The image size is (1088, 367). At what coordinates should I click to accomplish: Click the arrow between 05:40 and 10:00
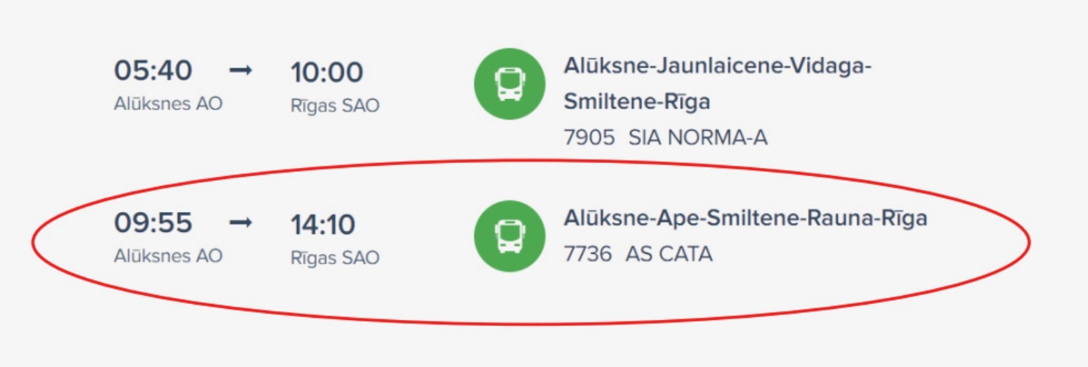pyautogui.click(x=240, y=70)
